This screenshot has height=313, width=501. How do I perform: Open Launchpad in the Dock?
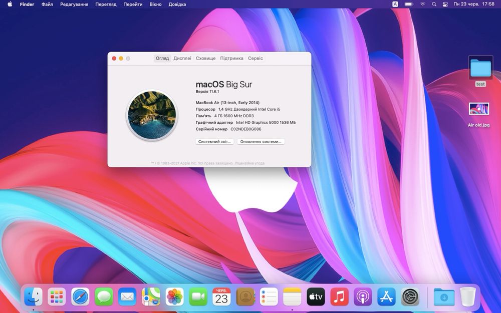point(57,296)
